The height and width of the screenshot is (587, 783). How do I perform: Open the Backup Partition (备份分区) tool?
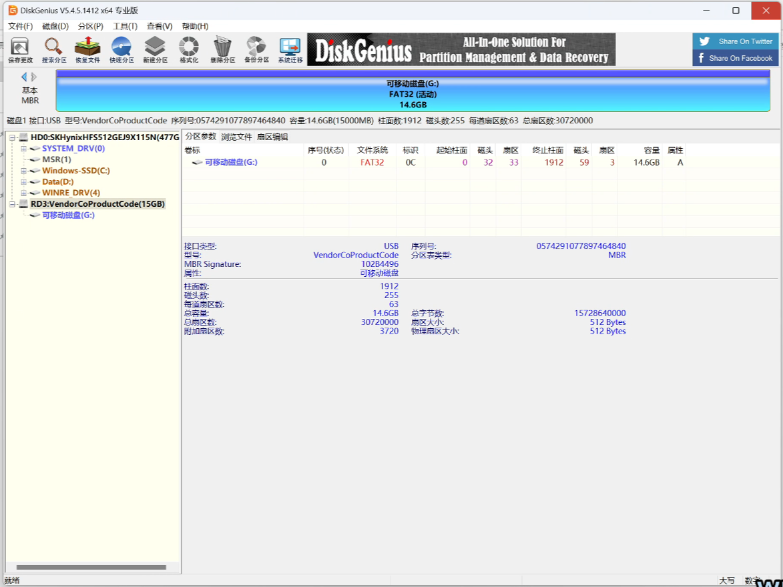pos(256,50)
